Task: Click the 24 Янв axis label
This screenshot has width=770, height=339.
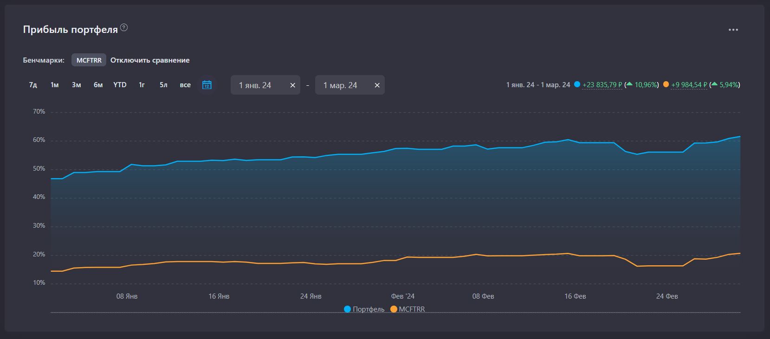Action: point(311,296)
